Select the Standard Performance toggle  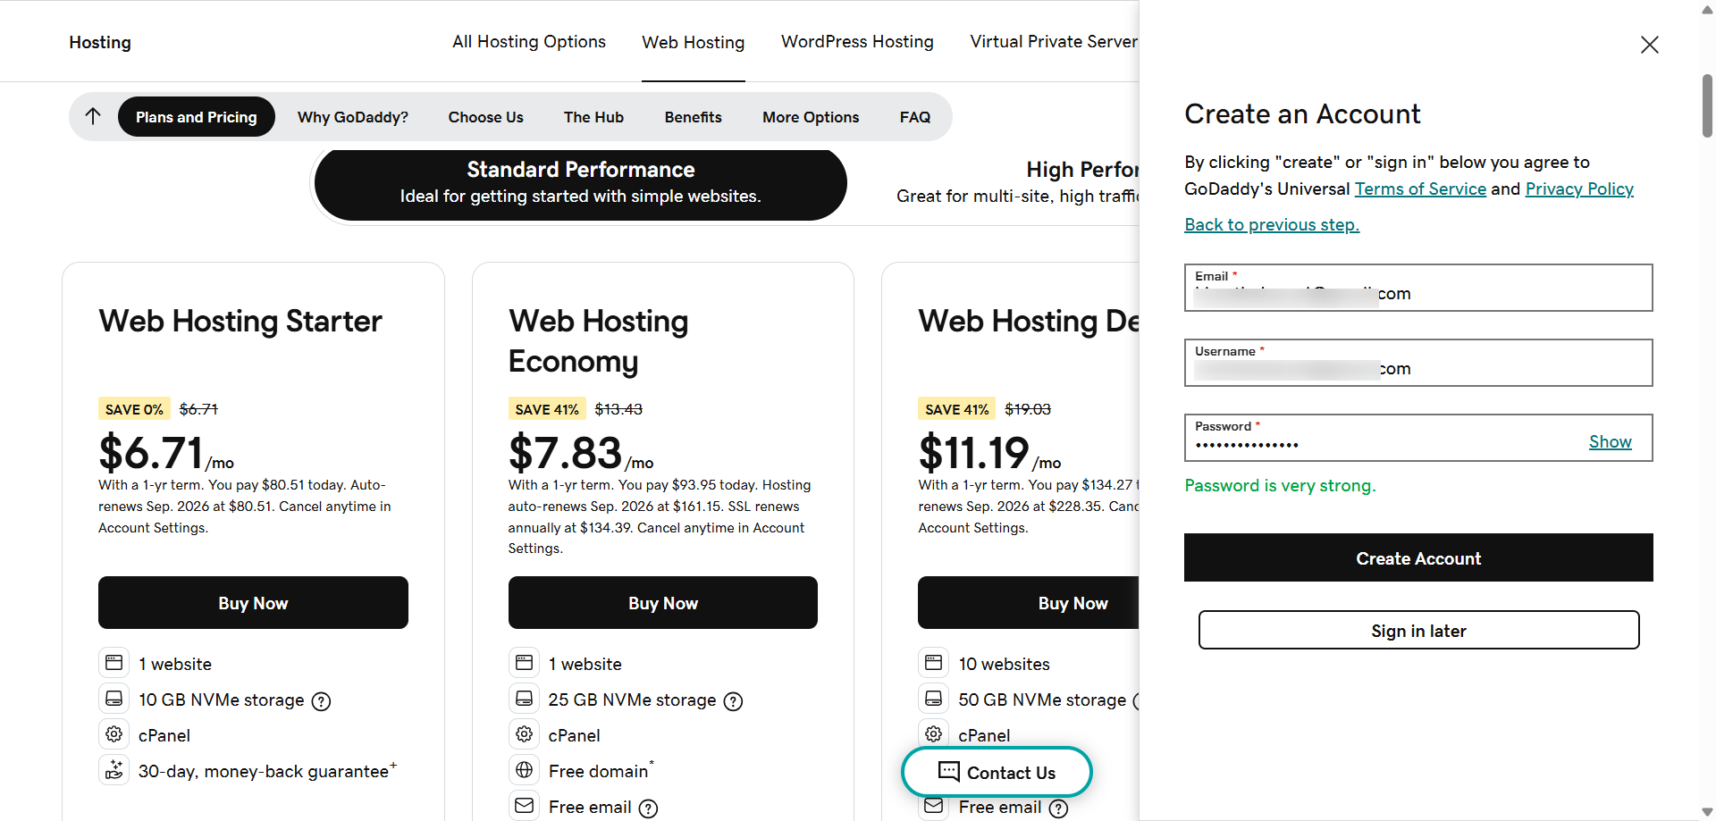581,183
